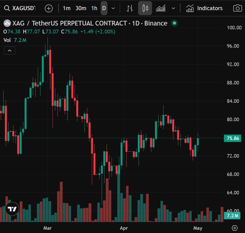245x233 pixels.
Task: Click the 7.2M volume axis label
Action: tap(232, 216)
